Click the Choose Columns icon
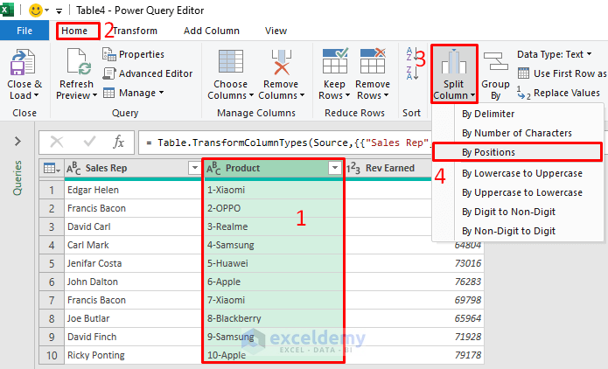The width and height of the screenshot is (608, 369). pos(231,61)
